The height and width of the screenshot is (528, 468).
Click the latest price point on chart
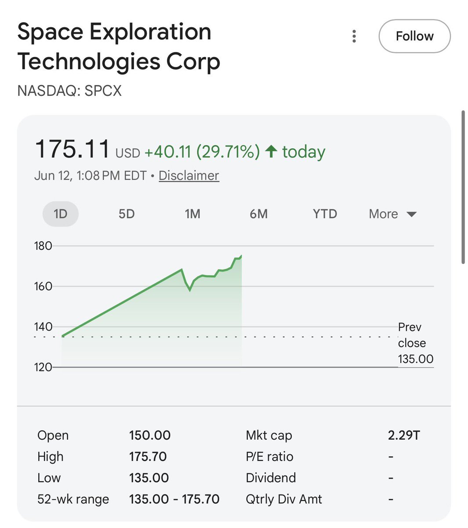click(241, 256)
